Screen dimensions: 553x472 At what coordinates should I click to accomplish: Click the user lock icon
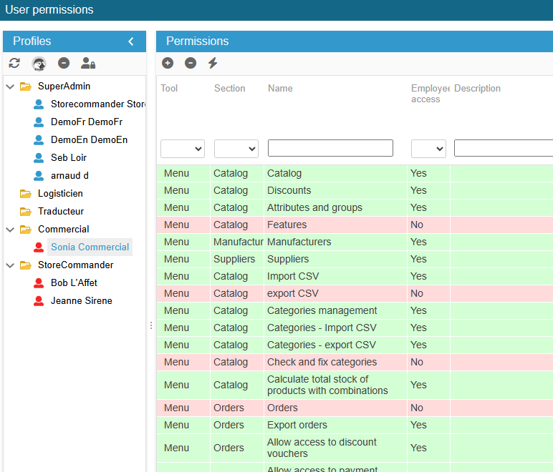[88, 63]
